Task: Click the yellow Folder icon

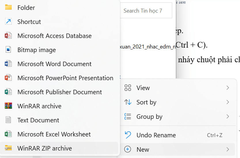Action: [x=8, y=7]
